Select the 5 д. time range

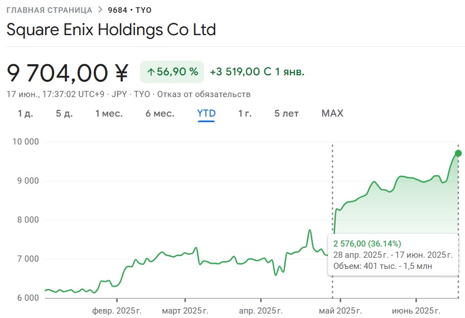point(64,113)
